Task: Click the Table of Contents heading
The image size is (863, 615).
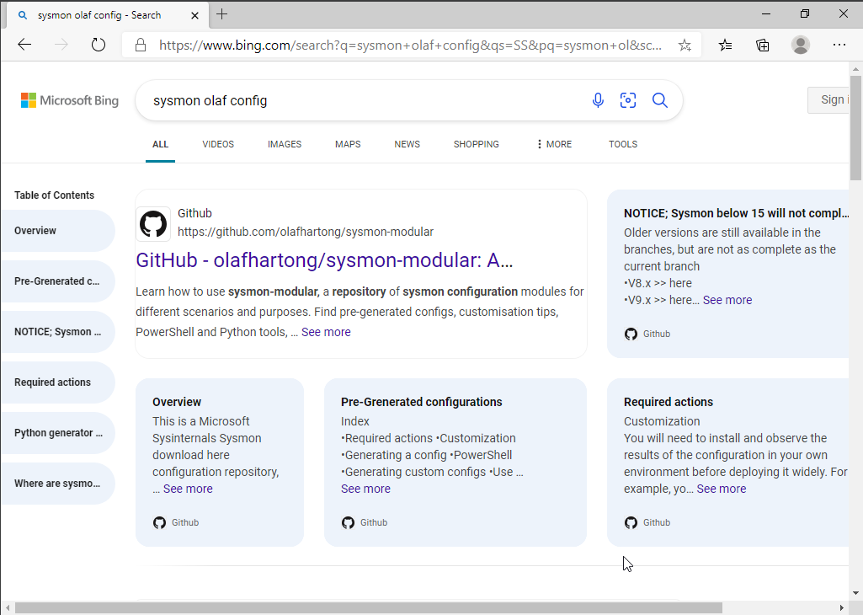Action: 54,195
